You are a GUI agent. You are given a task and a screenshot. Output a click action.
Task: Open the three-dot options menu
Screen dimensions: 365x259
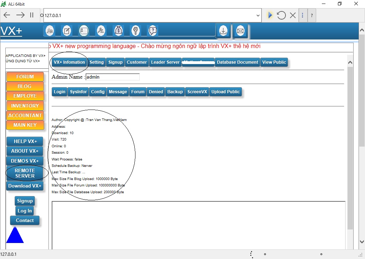(303, 15)
